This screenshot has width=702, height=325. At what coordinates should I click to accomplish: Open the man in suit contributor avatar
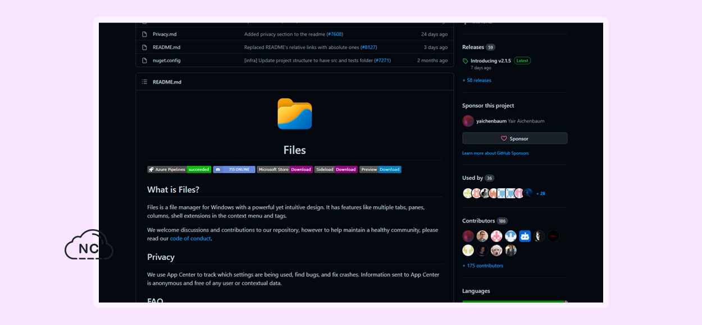click(510, 250)
